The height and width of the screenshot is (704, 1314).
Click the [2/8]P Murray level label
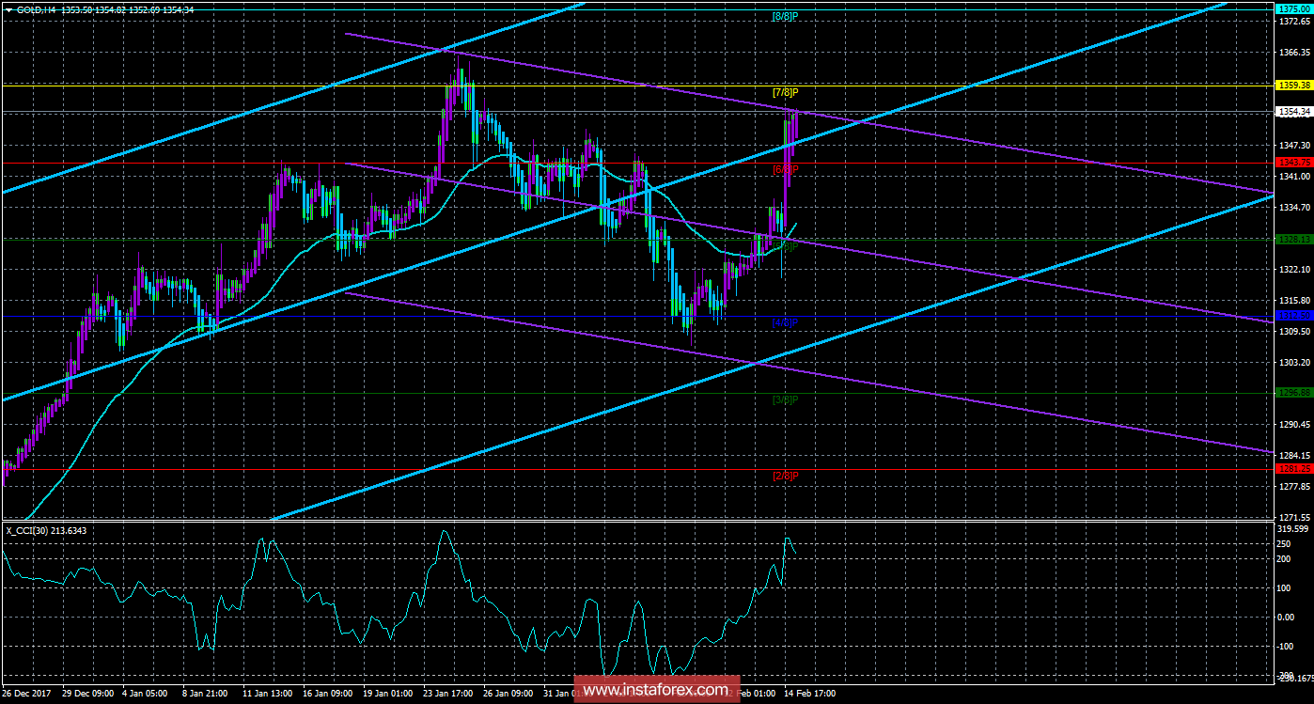tap(785, 477)
